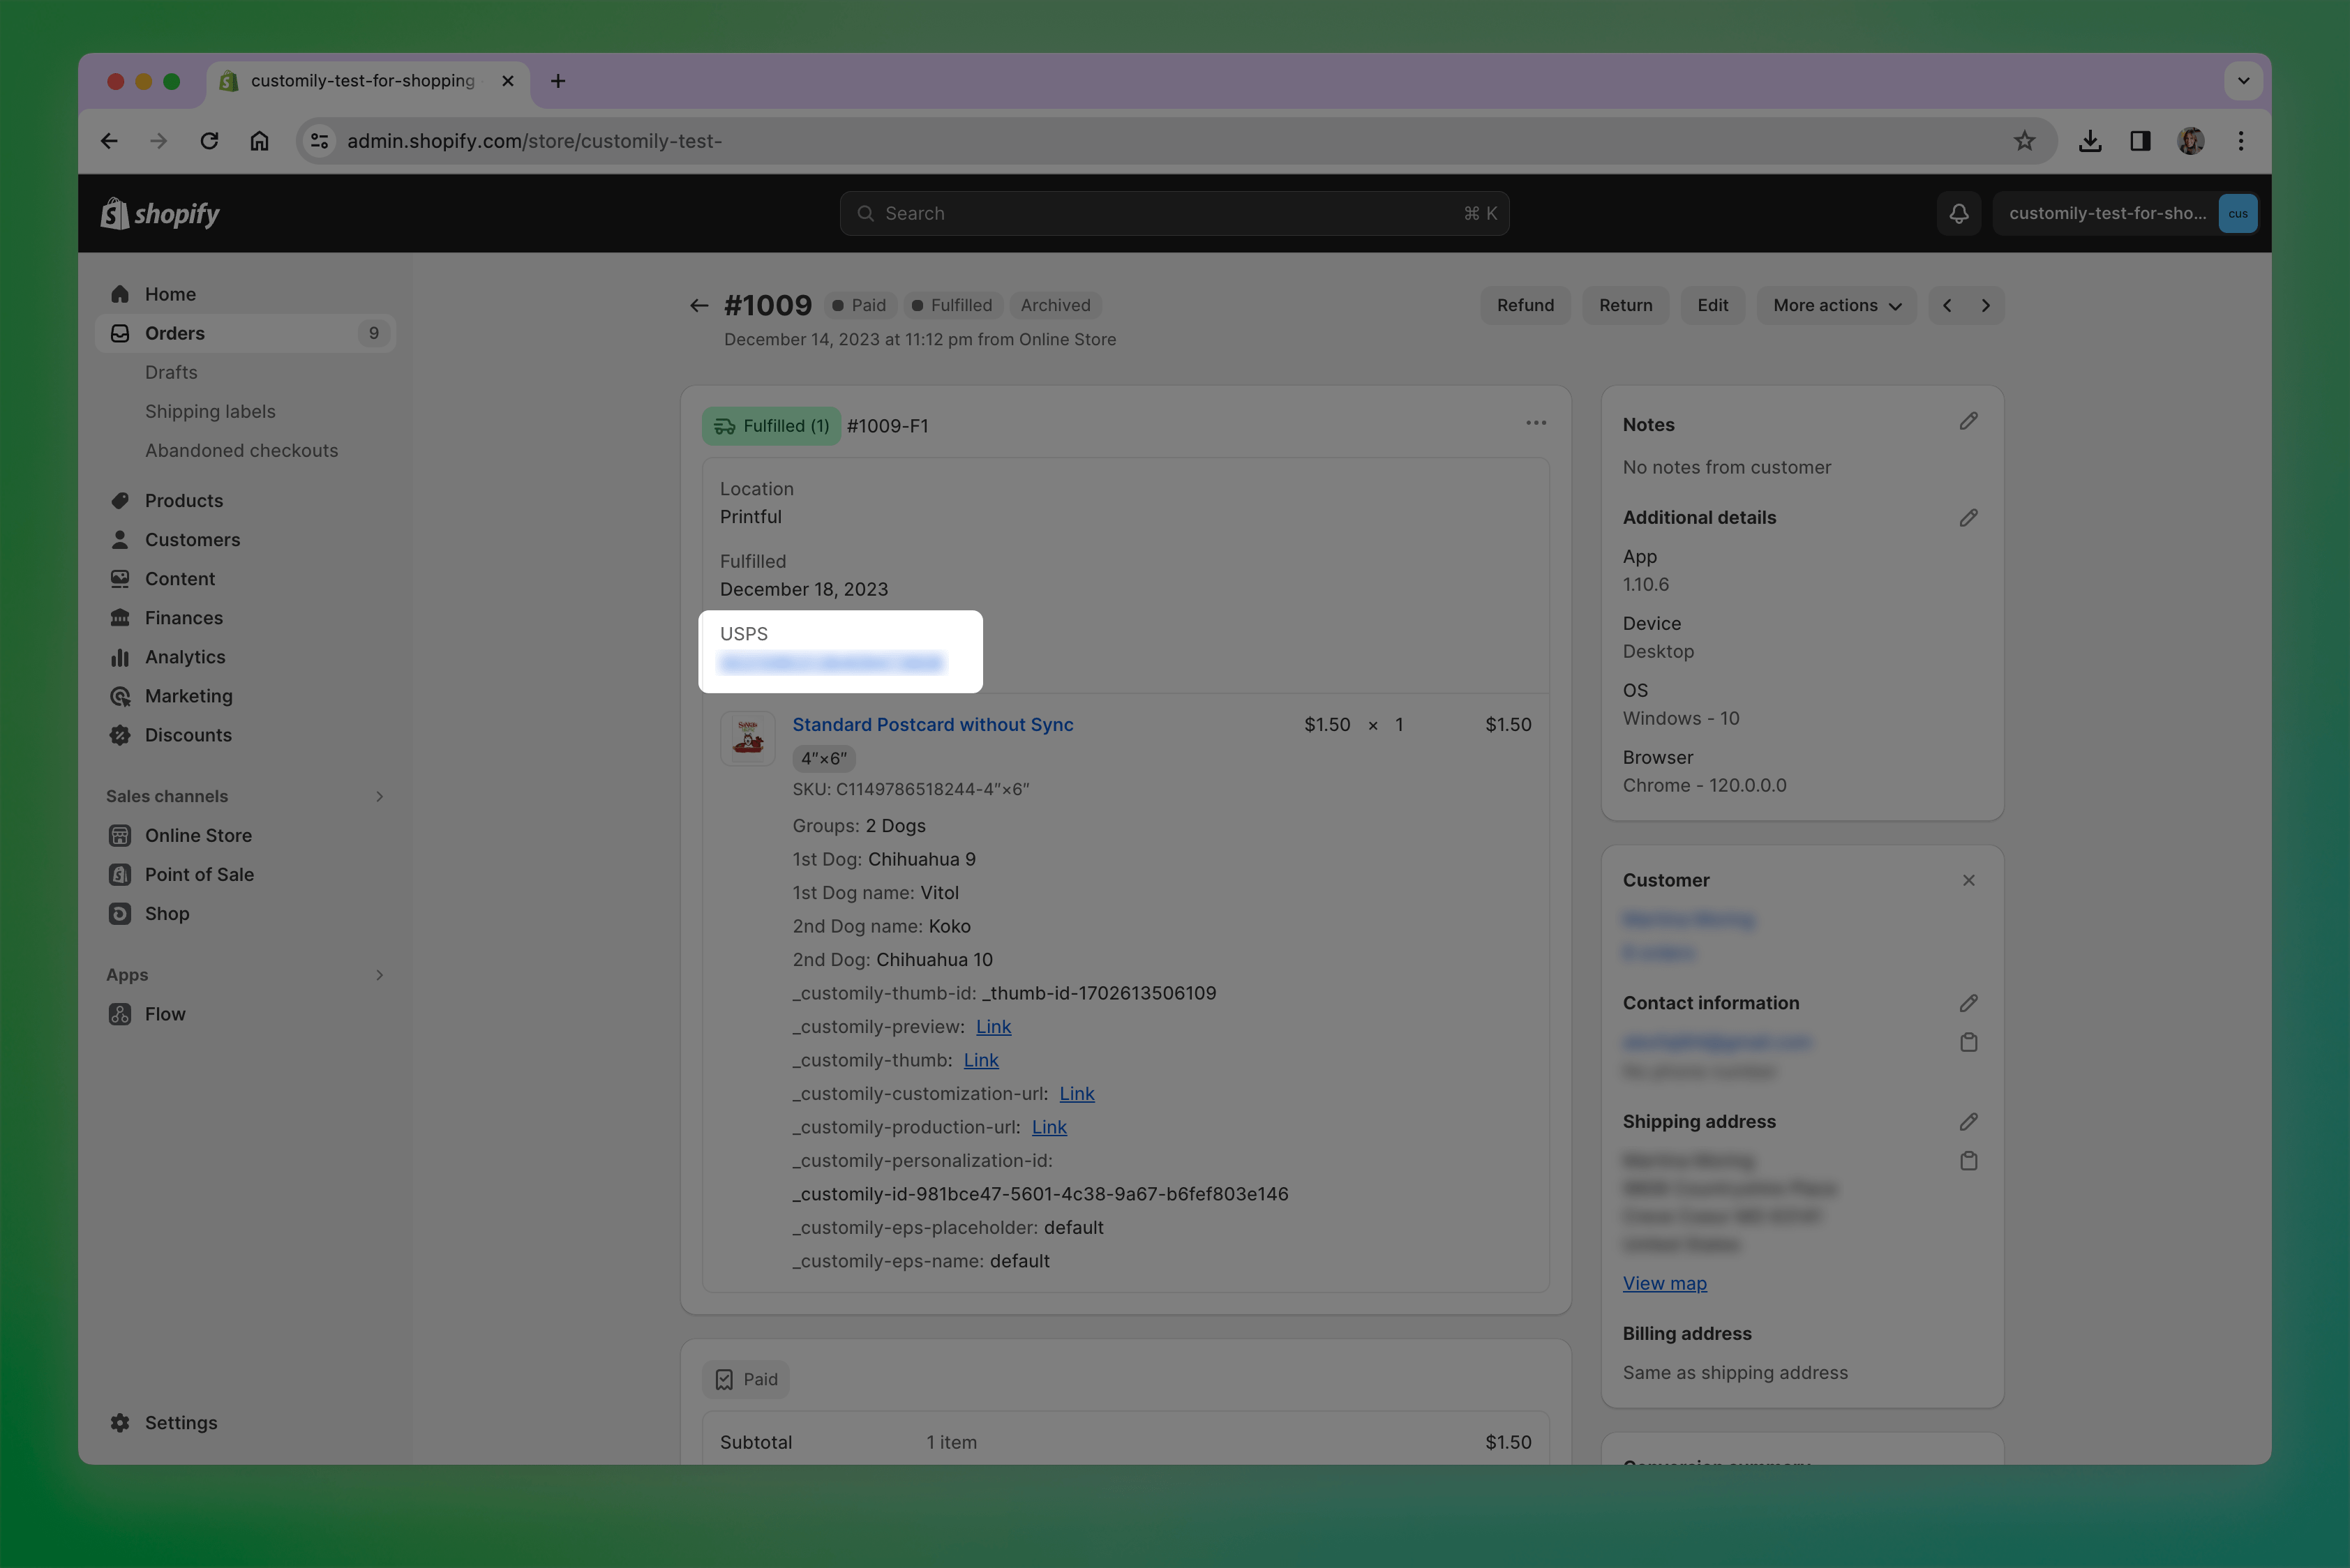Click the postcard product thumbnail
Viewport: 2350px width, 1568px height.
[747, 738]
